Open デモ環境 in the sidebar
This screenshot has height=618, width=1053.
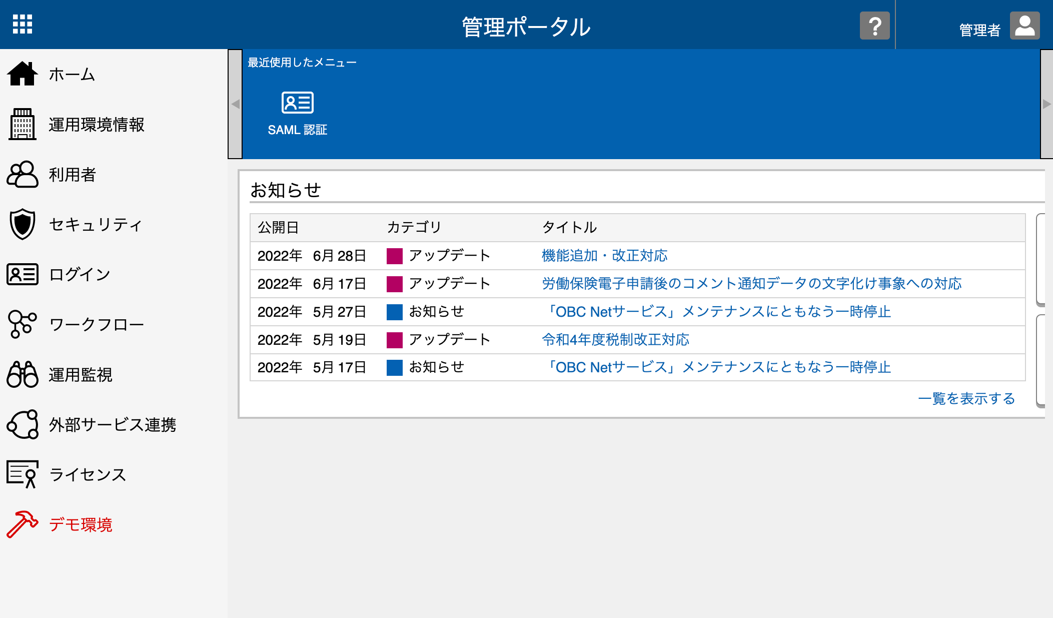81,525
